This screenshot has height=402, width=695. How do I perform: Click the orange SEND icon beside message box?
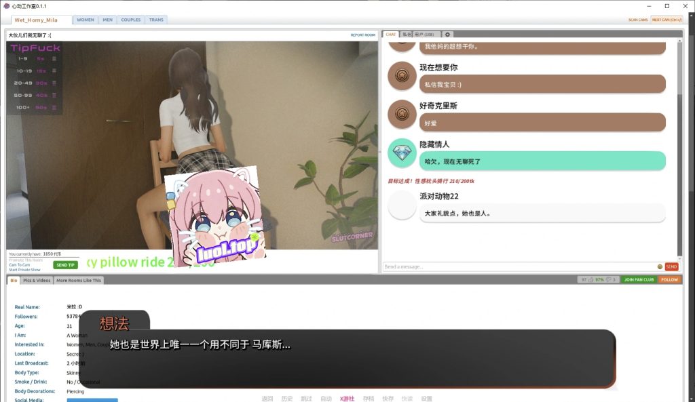click(671, 266)
